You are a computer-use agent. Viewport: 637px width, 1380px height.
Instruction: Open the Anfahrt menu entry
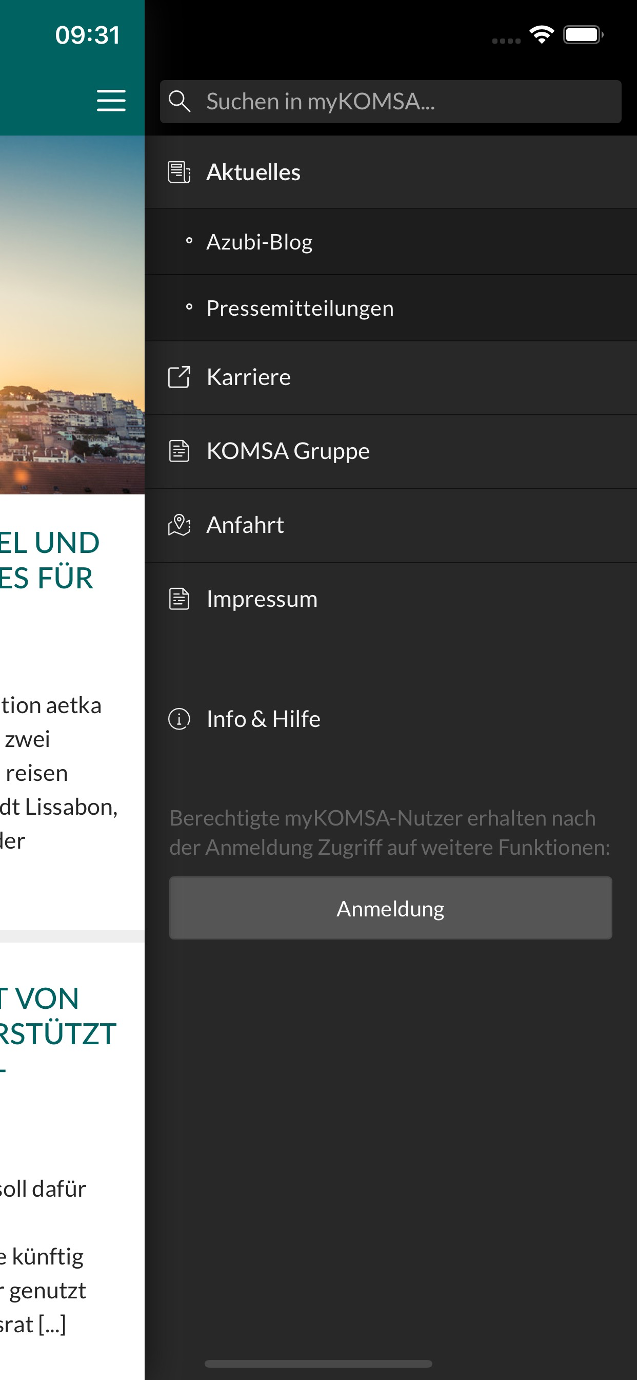[x=391, y=526]
